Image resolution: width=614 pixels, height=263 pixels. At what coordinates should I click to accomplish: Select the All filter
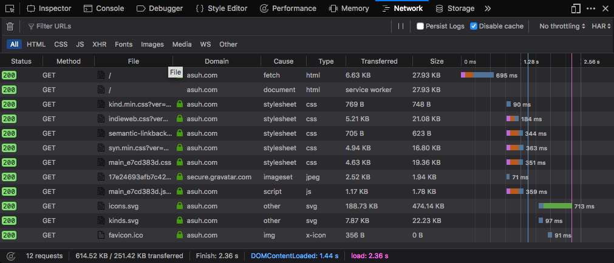click(x=14, y=44)
